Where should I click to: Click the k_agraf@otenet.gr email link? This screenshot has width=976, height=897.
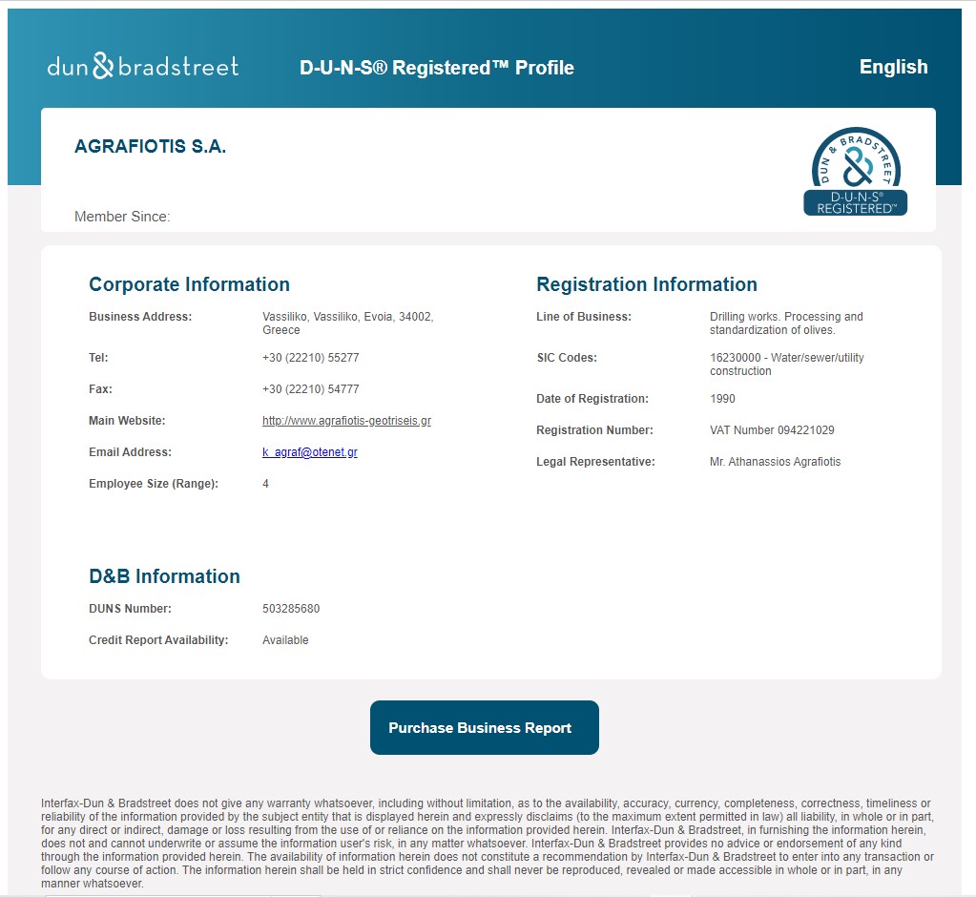[310, 452]
